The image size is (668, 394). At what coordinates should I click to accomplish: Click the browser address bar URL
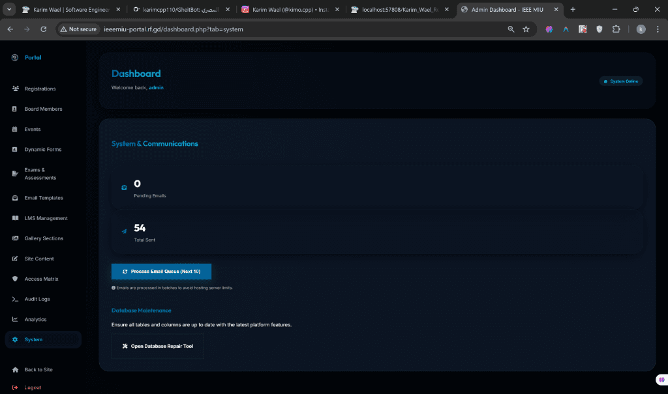(x=174, y=29)
